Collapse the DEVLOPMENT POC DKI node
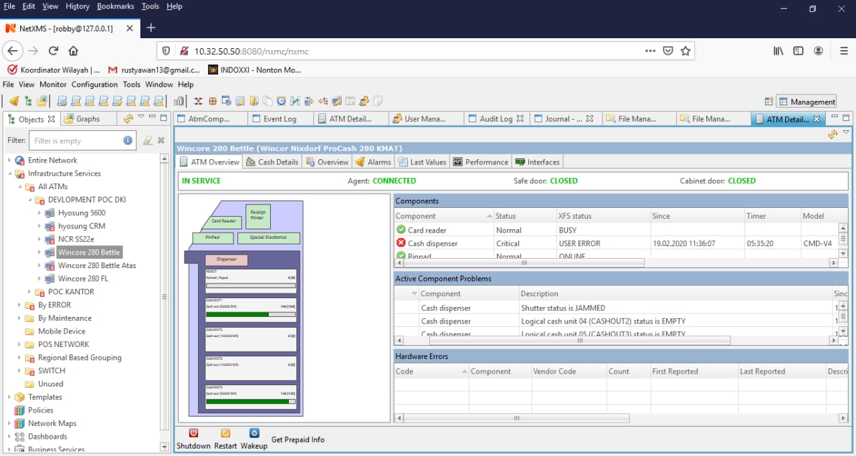This screenshot has width=856, height=456. pyautogui.click(x=30, y=200)
